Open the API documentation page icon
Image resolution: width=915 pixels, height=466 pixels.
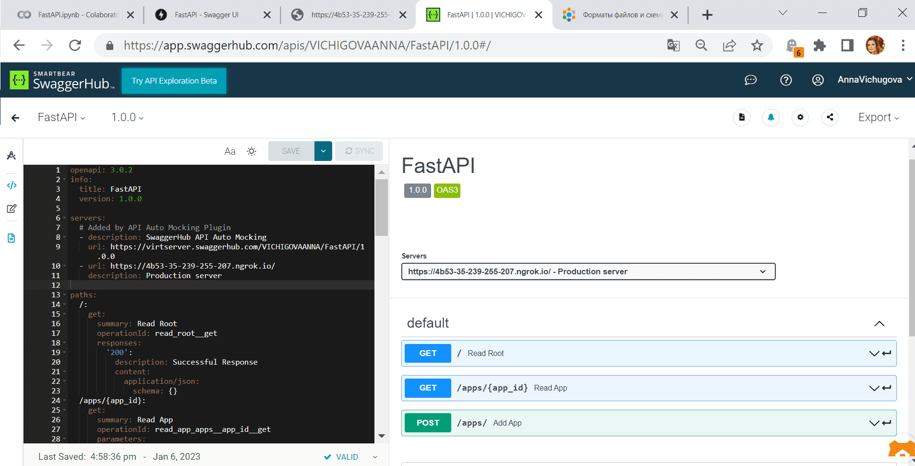[742, 117]
